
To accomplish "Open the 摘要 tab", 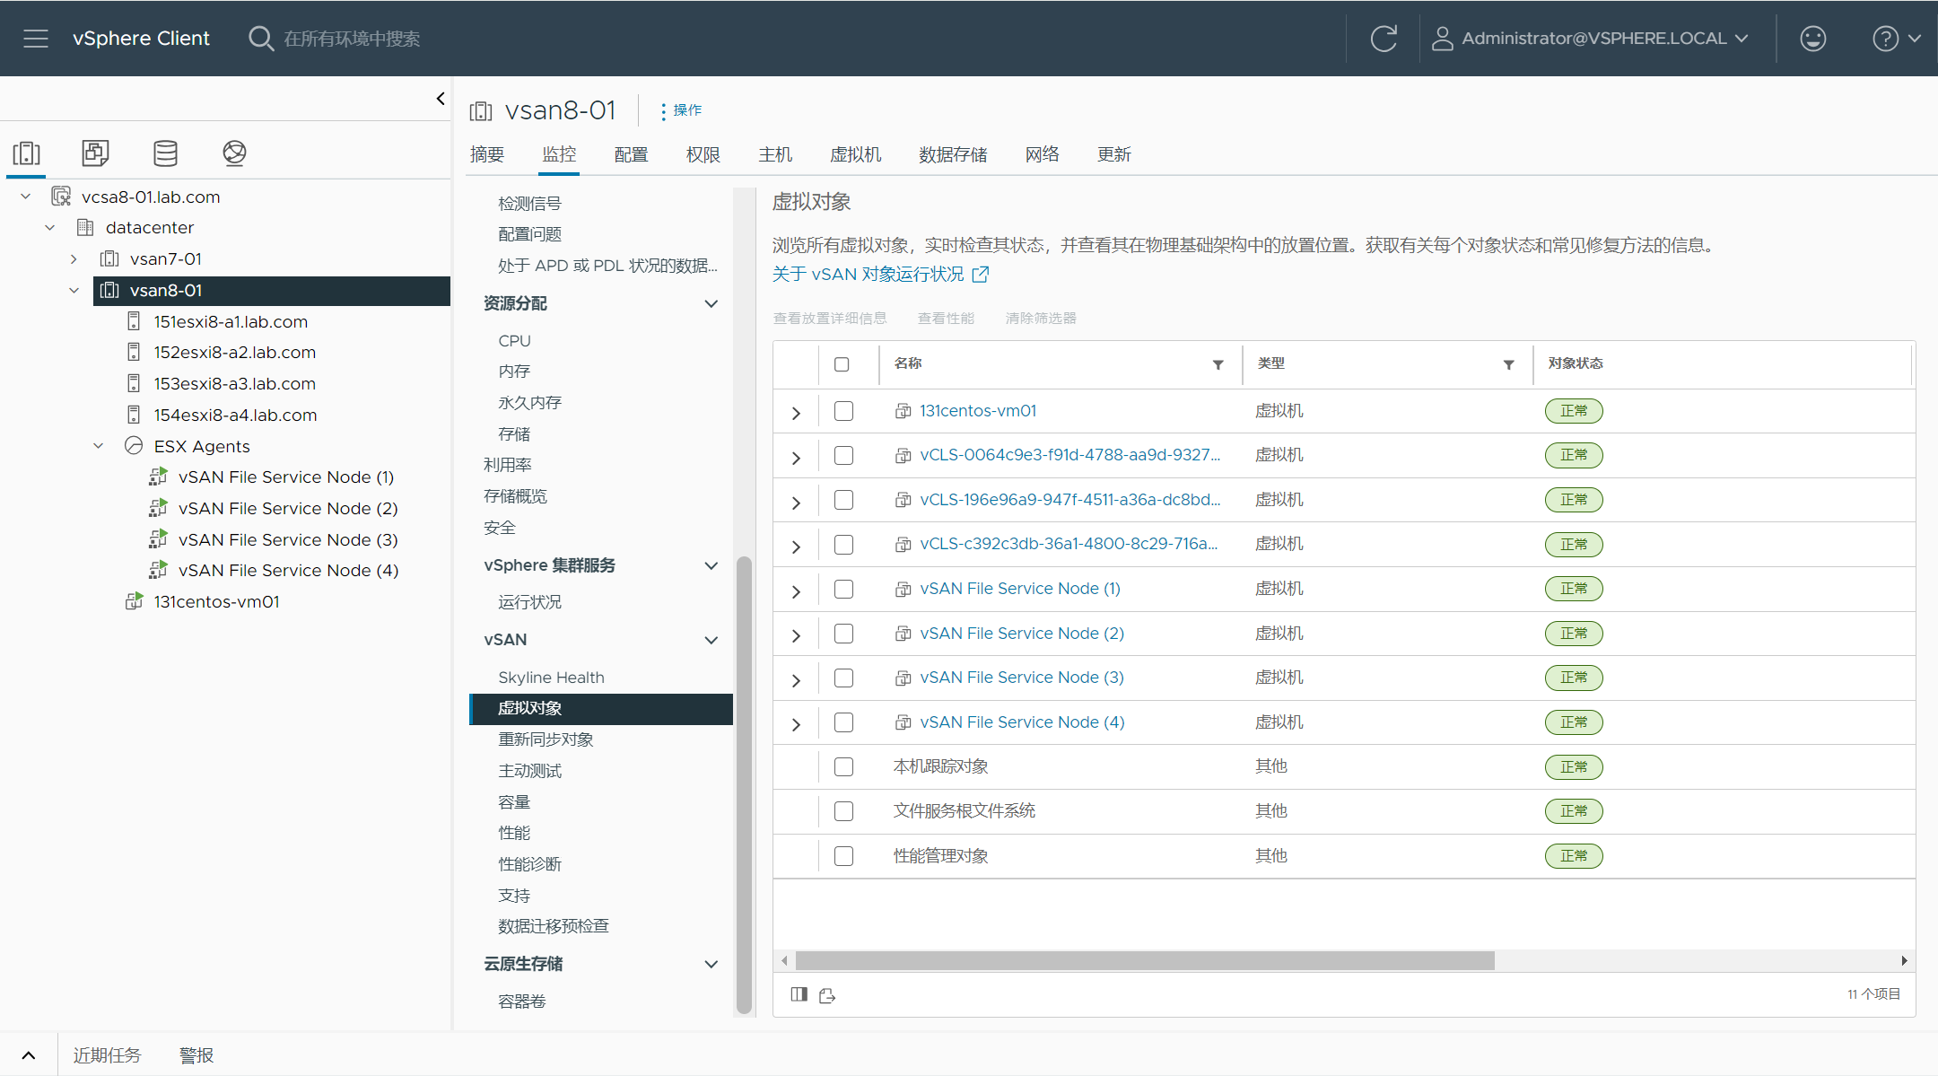I will [487, 154].
